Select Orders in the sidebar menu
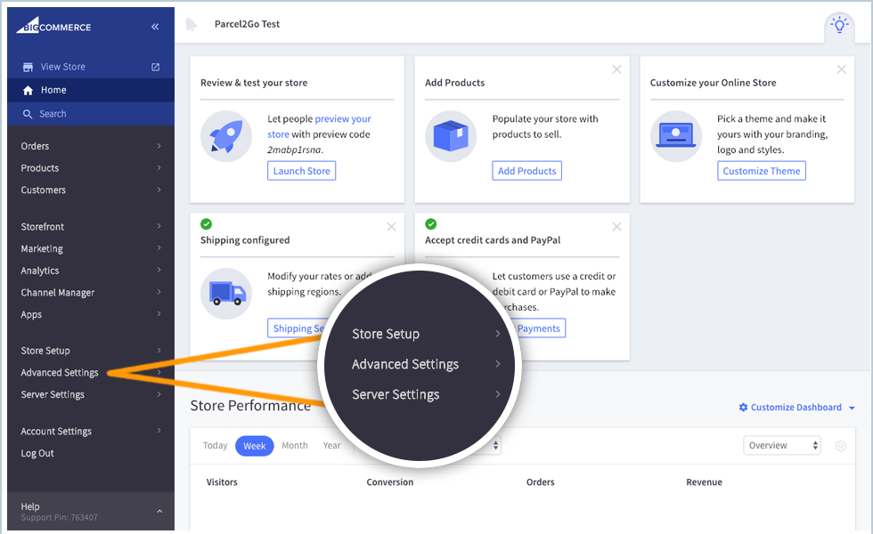 coord(34,145)
